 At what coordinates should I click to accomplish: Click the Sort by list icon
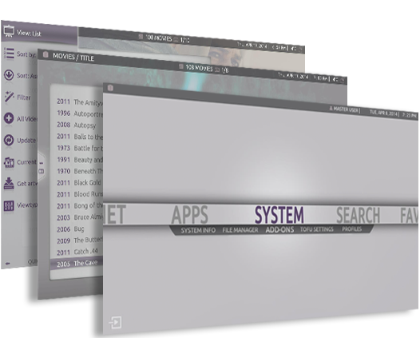(x=9, y=54)
